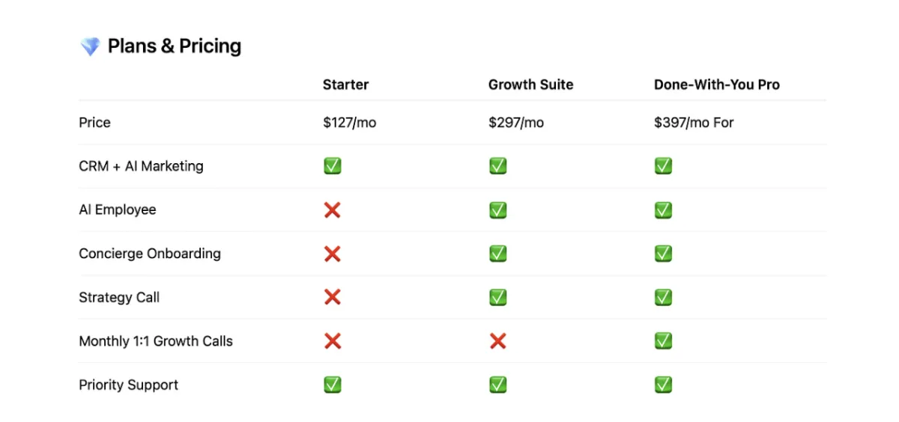The width and height of the screenshot is (899, 422).
Task: Click the red X for Starter AI Employee
Action: click(332, 210)
